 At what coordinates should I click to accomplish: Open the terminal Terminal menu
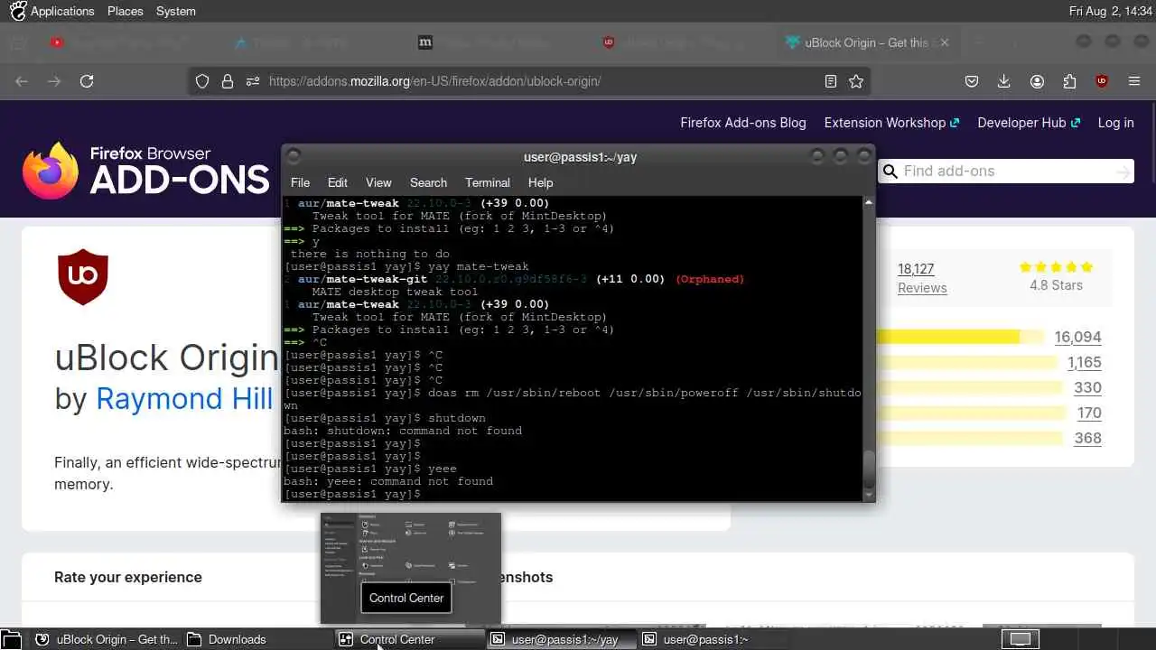point(488,182)
